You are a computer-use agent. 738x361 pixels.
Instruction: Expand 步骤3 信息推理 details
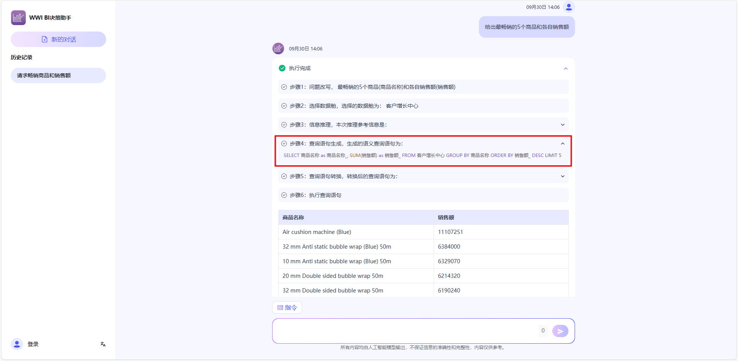562,125
